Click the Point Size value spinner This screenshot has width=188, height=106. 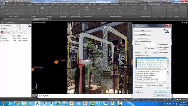click(20, 29)
